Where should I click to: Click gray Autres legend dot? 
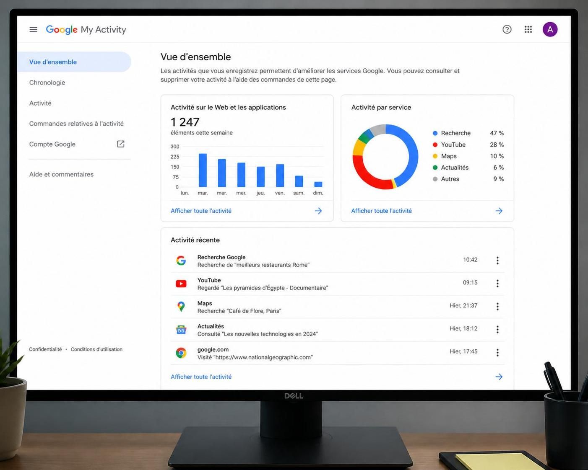435,179
